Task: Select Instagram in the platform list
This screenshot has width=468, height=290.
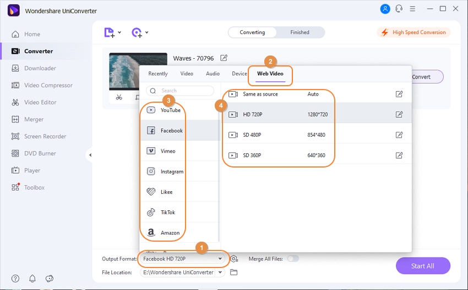Action: point(180,171)
